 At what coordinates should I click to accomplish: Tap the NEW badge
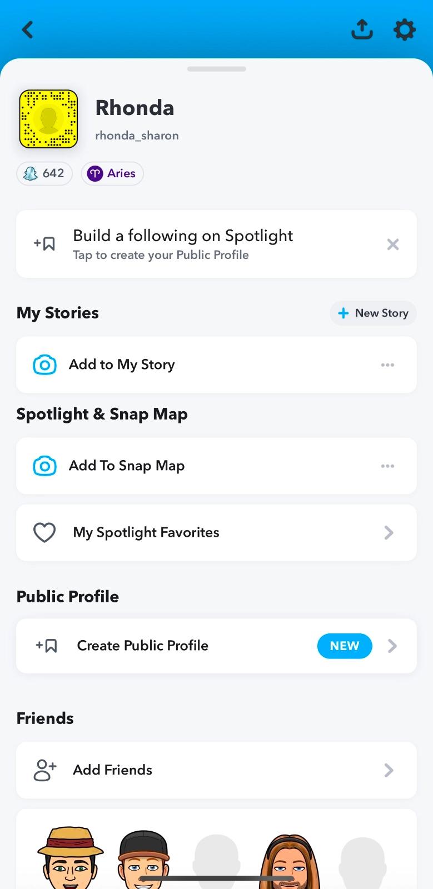pos(345,646)
